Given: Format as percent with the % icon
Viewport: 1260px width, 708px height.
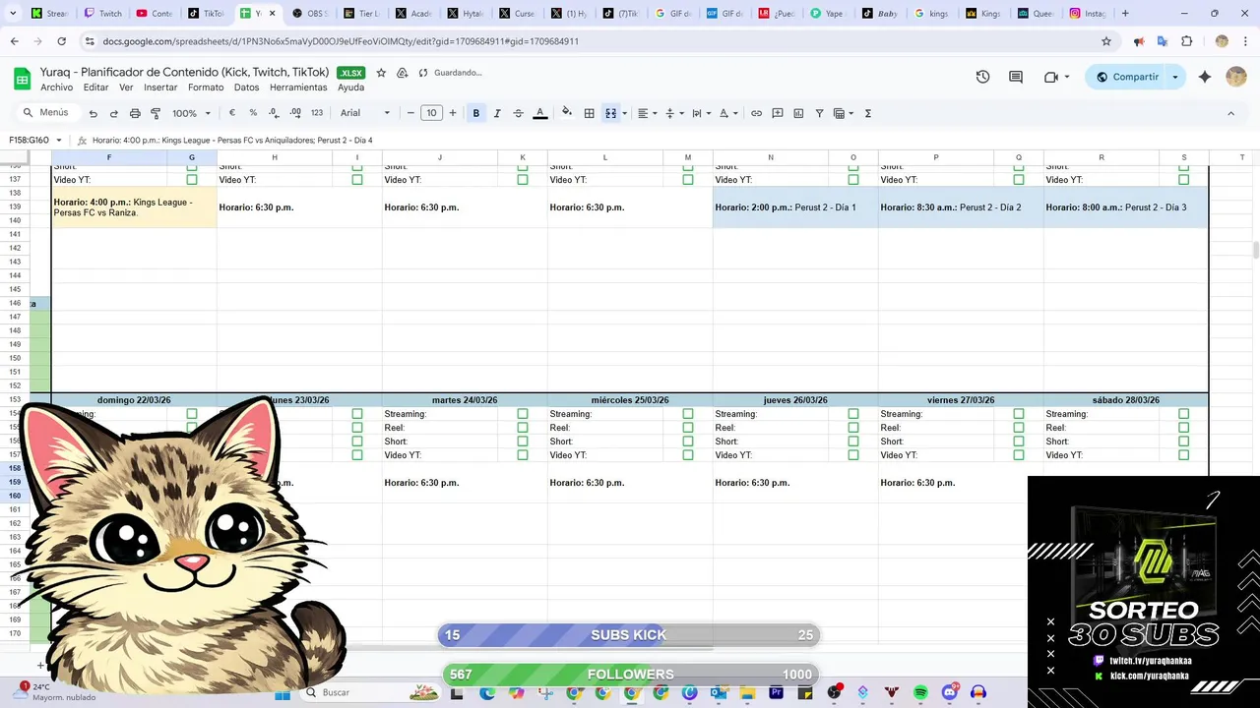Looking at the screenshot, I should [253, 113].
